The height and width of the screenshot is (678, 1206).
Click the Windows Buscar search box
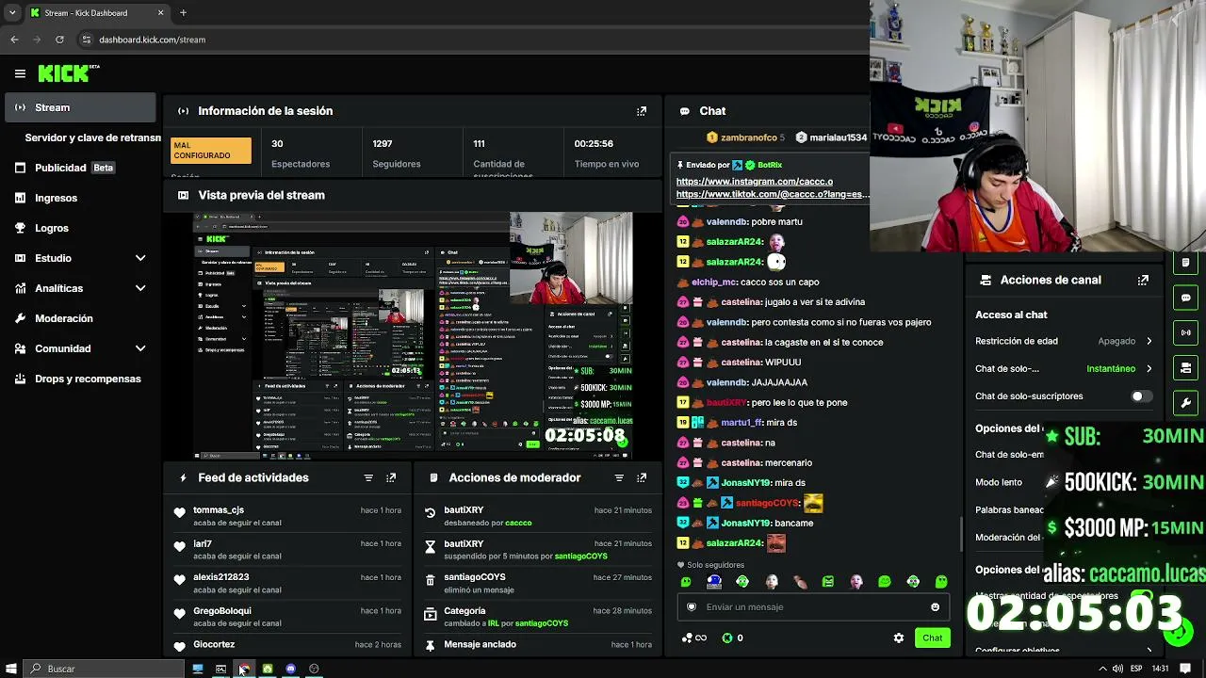point(104,669)
